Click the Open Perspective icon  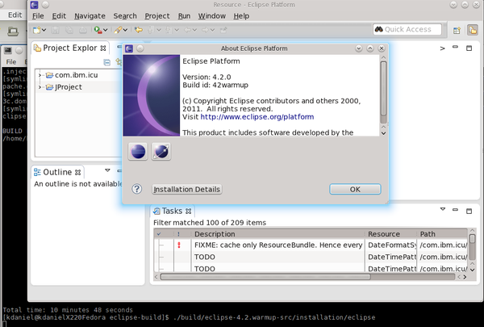pos(457,31)
